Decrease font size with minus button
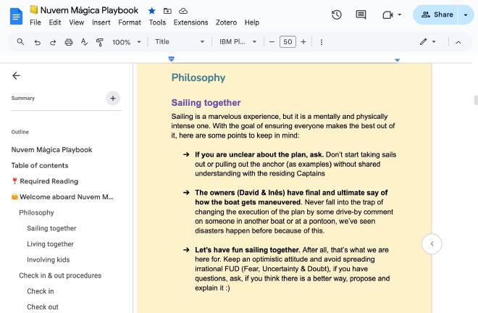The image size is (478, 313). [x=272, y=42]
